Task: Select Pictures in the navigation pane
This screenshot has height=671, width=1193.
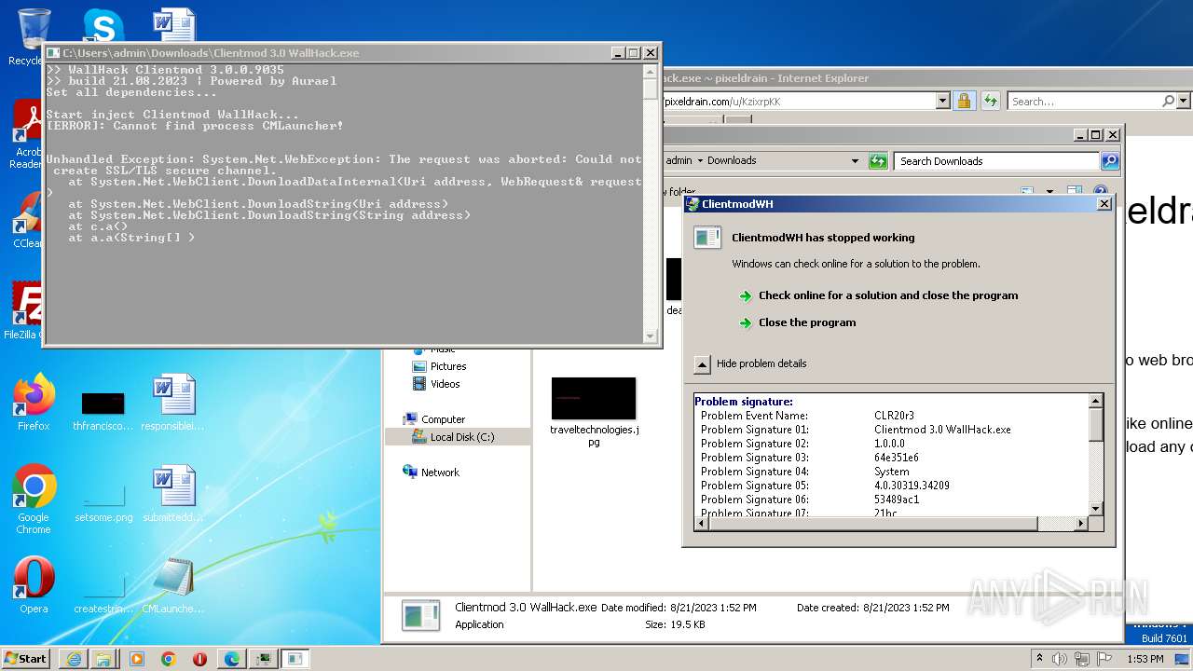Action: (447, 366)
